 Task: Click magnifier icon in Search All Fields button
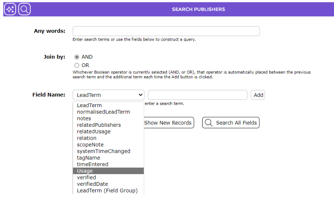(x=209, y=123)
